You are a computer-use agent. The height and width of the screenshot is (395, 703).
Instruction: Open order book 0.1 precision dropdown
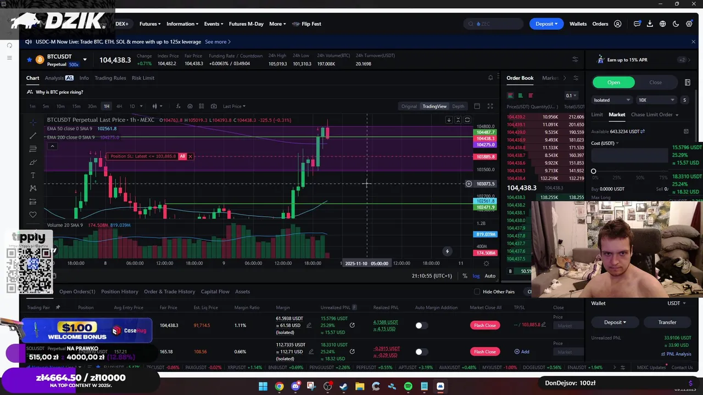[572, 95]
